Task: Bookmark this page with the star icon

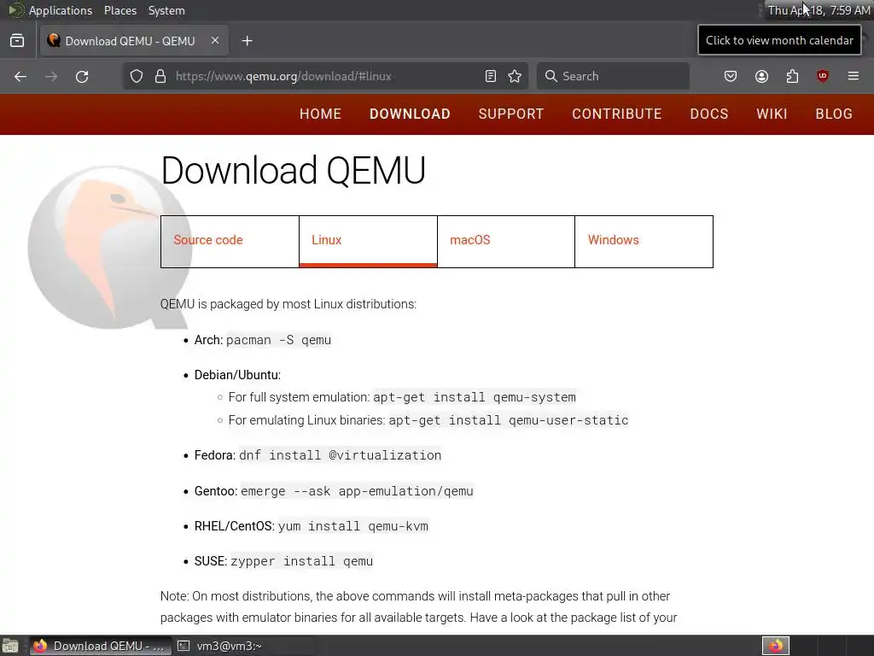Action: [515, 76]
